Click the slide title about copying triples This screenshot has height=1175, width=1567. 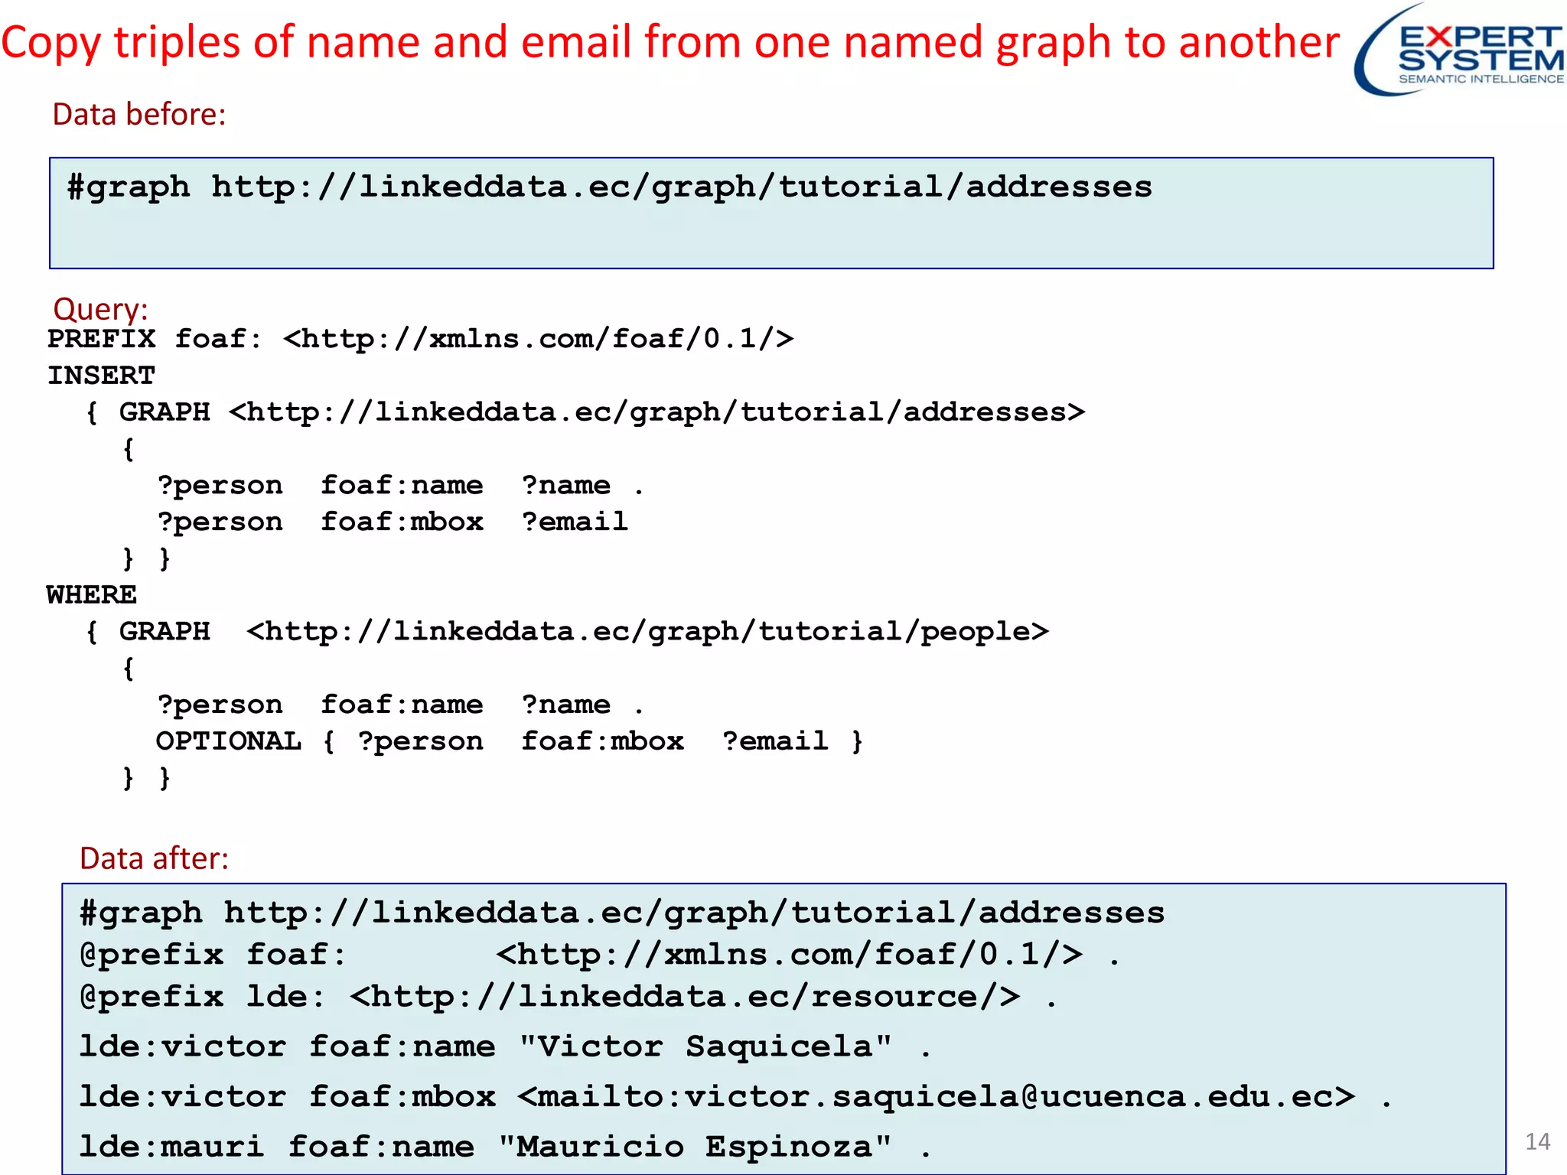click(x=670, y=42)
